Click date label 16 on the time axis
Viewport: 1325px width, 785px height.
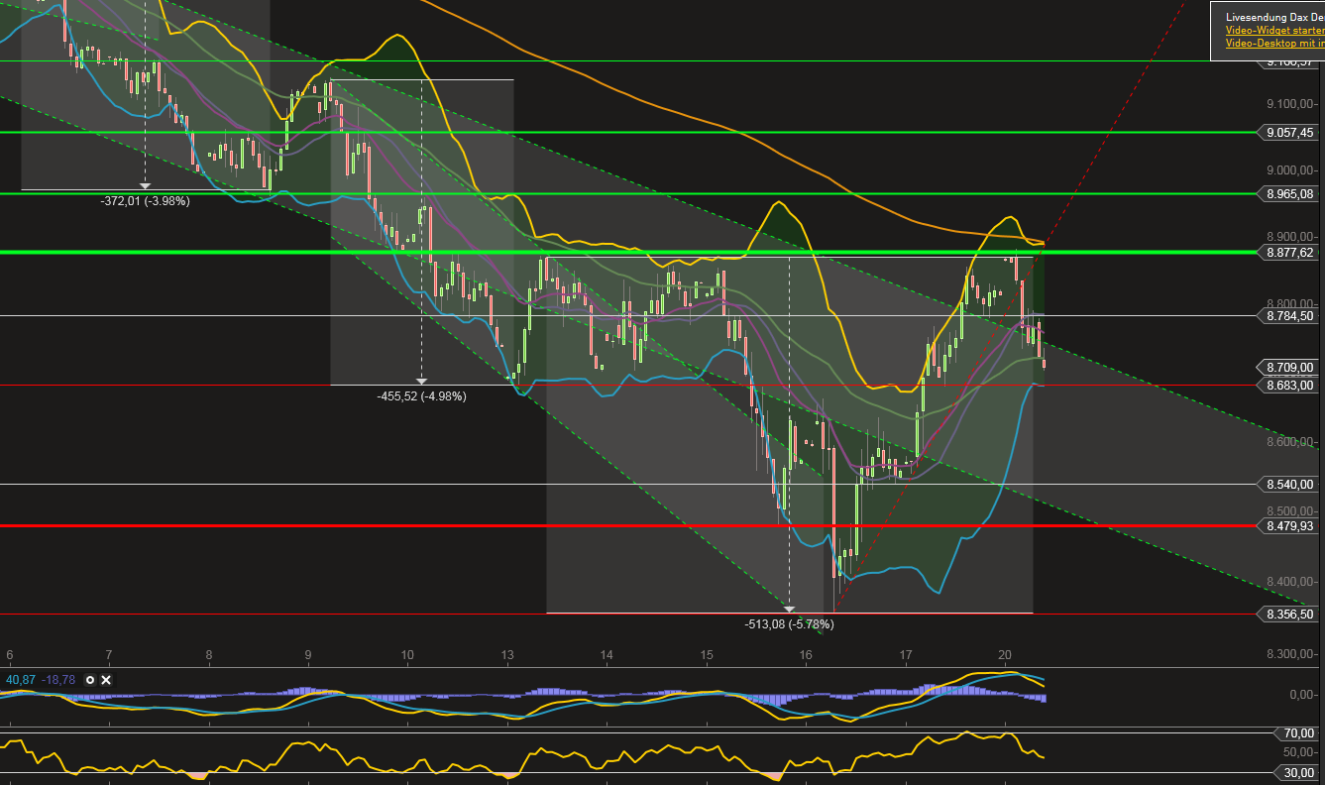click(806, 655)
